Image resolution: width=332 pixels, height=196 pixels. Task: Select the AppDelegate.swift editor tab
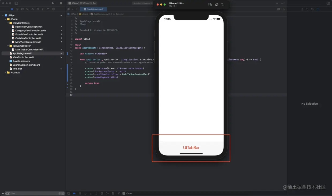tap(93, 9)
